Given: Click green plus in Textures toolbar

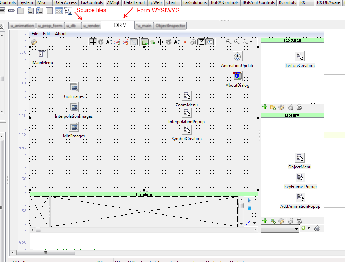Looking at the screenshot, I should 265,107.
